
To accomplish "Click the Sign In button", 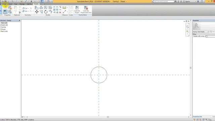I will tap(186, 1).
